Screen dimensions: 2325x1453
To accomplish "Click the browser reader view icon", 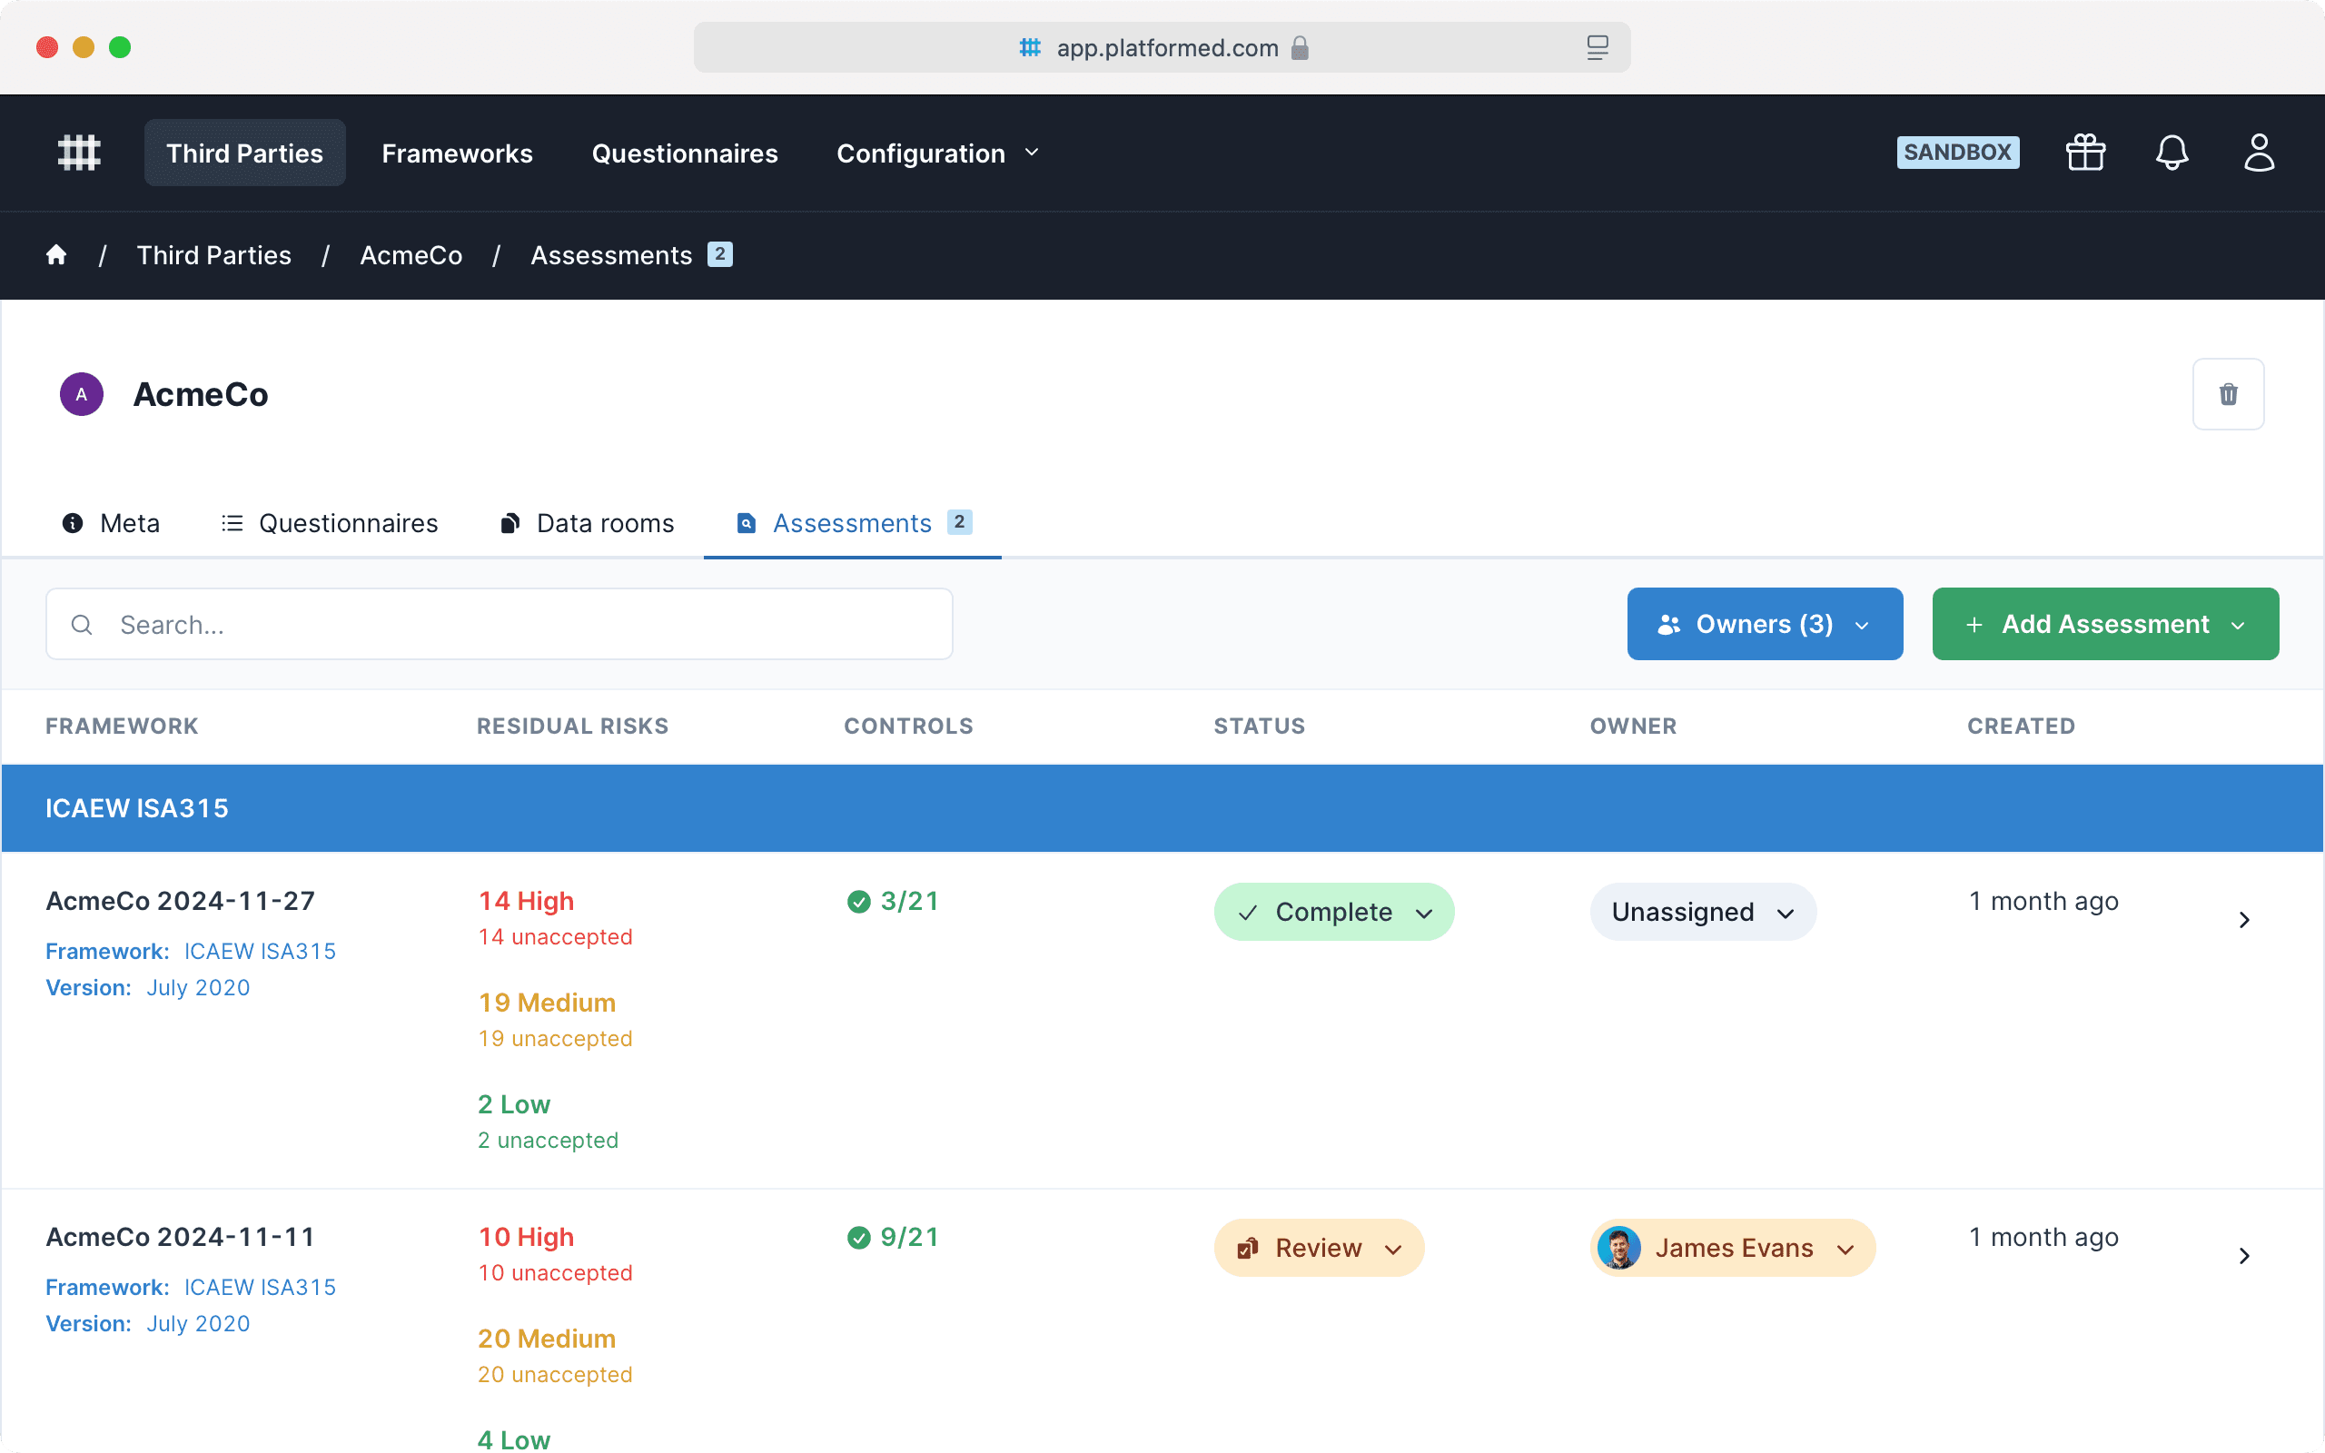I will 1597,48.
